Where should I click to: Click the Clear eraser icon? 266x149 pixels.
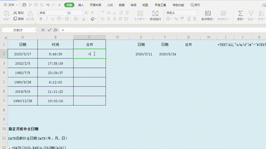[92, 19]
